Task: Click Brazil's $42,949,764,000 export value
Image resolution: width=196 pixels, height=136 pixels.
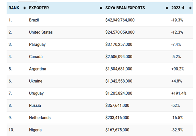Action: click(120, 20)
